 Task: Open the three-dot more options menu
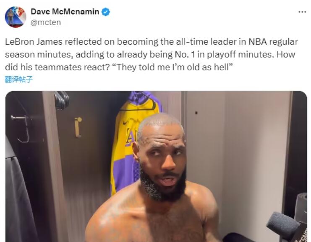point(302,12)
